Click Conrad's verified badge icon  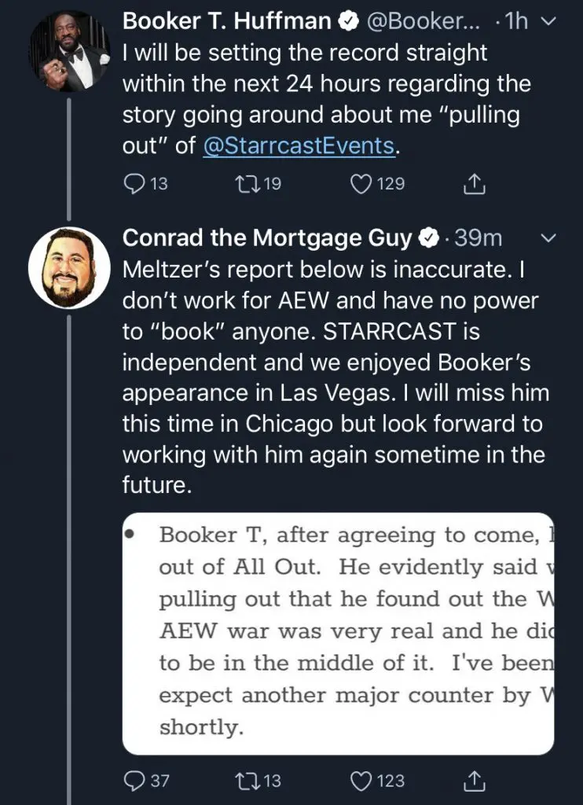[x=429, y=237]
